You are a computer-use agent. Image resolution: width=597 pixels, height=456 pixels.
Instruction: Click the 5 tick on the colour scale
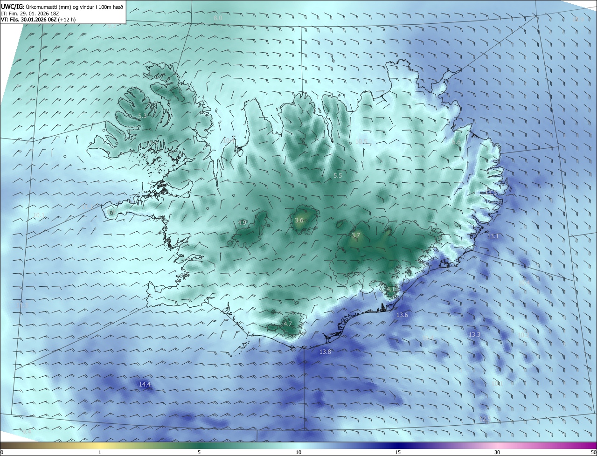pos(199,452)
